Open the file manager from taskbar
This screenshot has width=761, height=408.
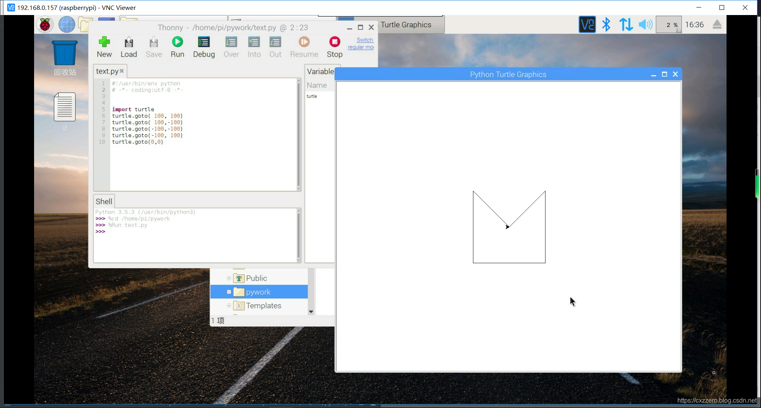(x=85, y=25)
